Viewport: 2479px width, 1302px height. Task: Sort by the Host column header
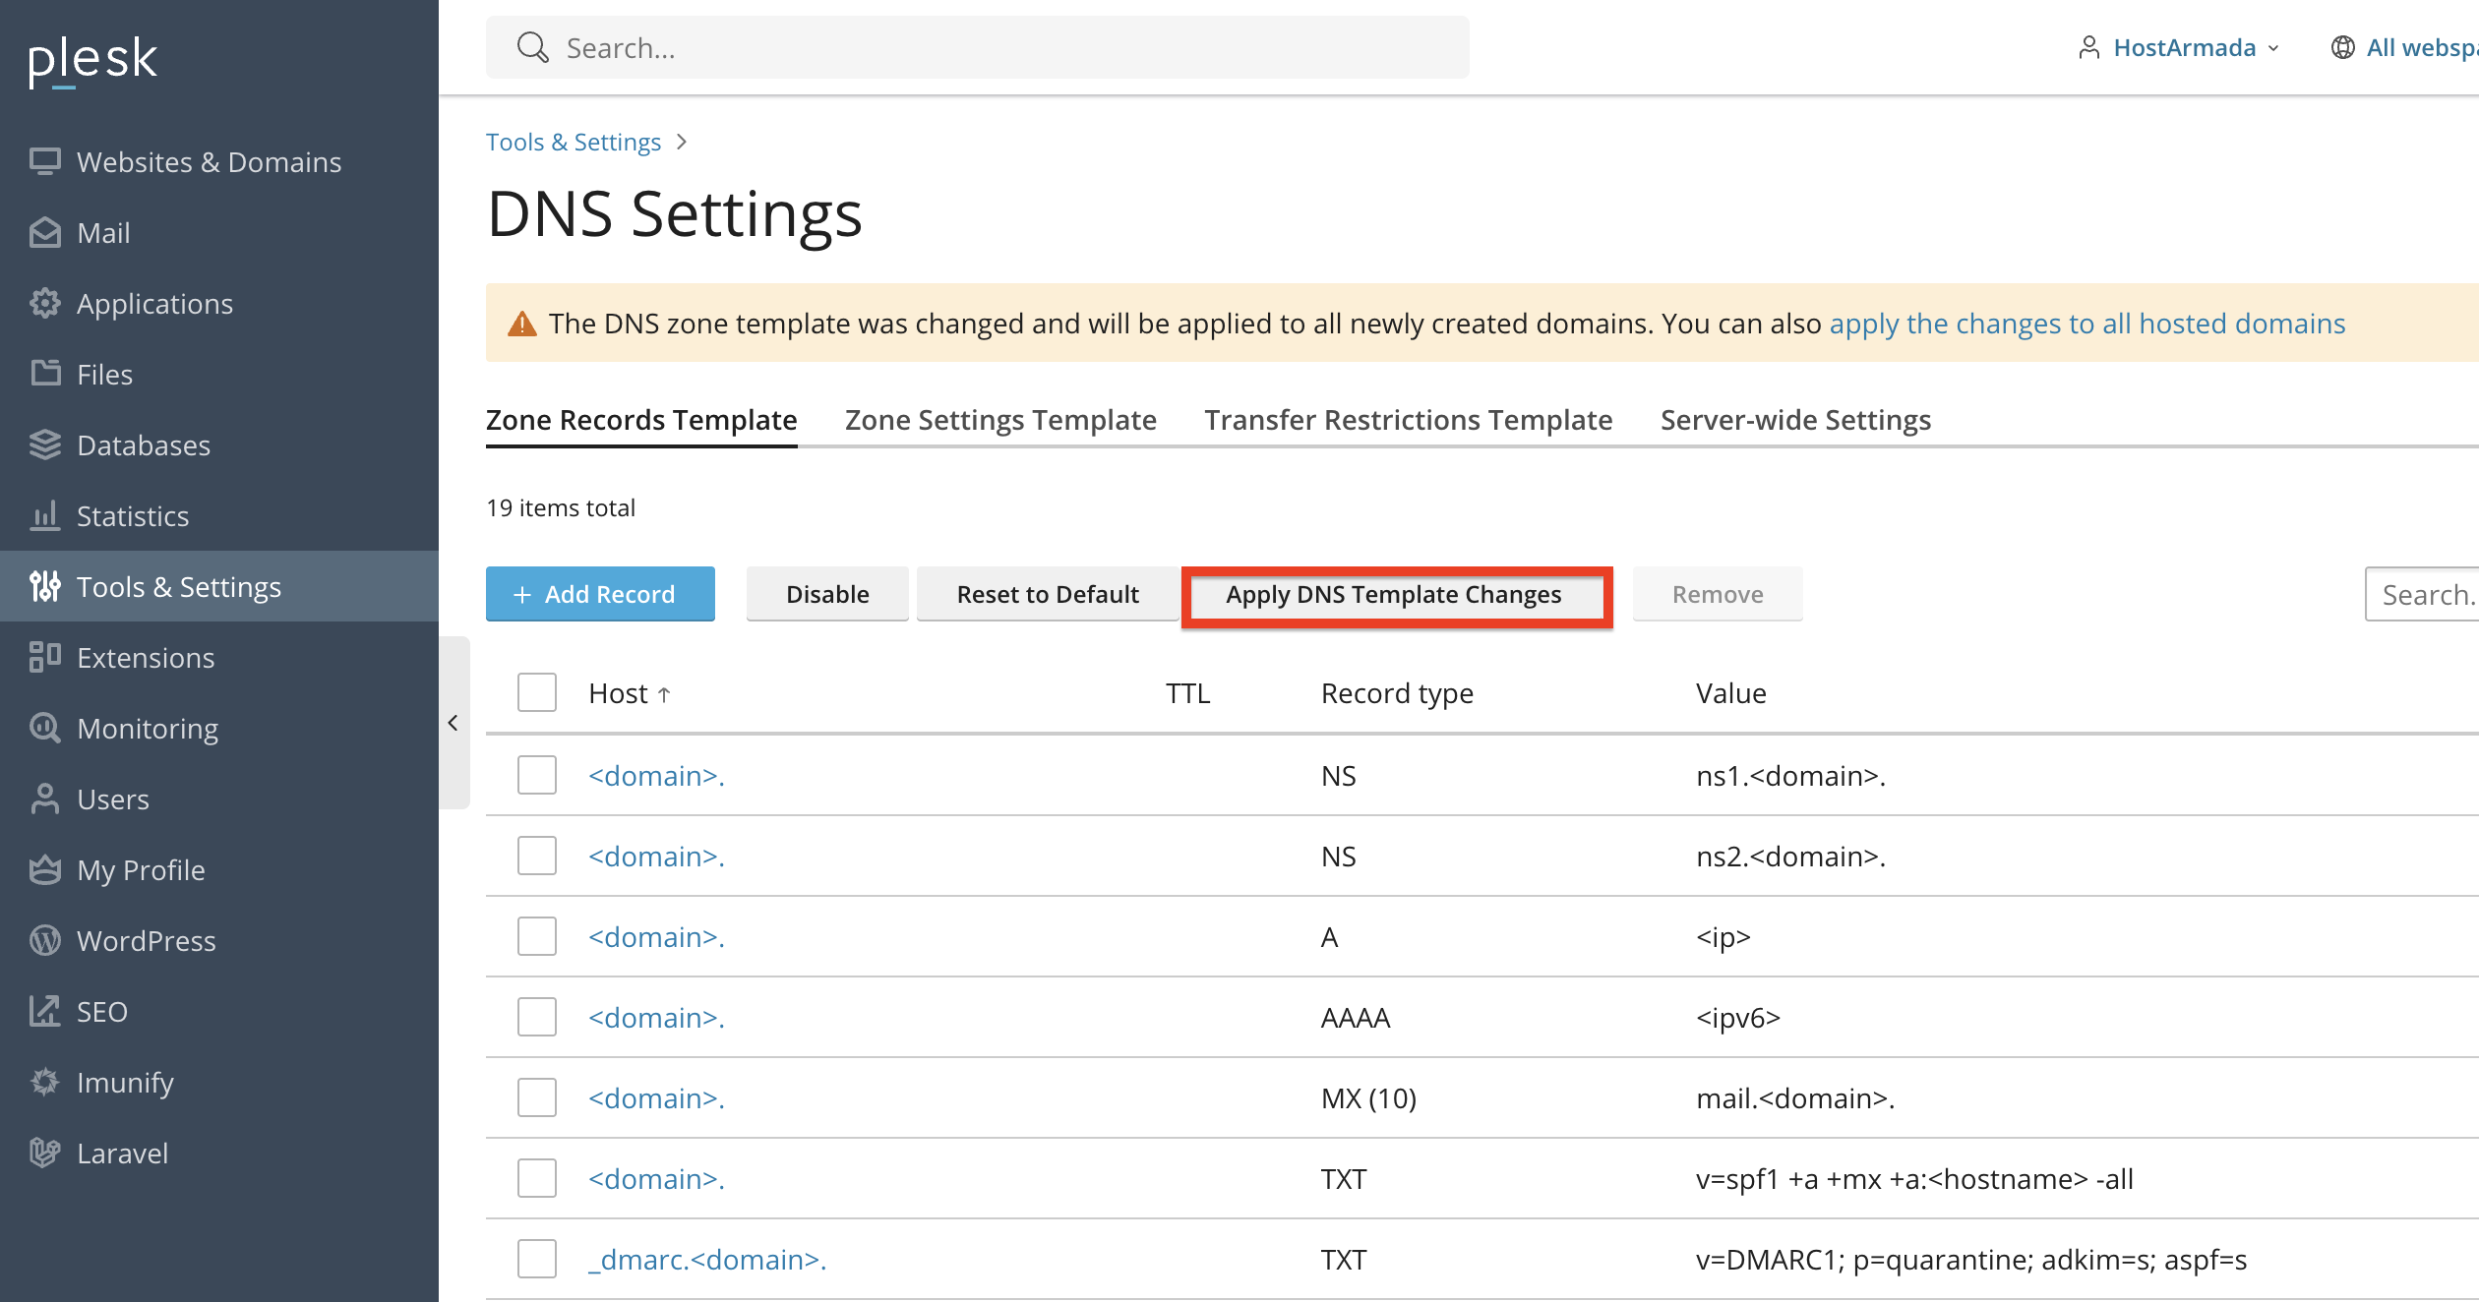630,694
